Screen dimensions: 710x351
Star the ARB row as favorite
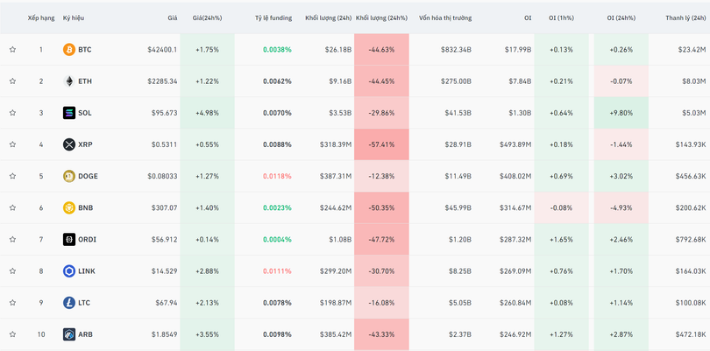point(12,334)
